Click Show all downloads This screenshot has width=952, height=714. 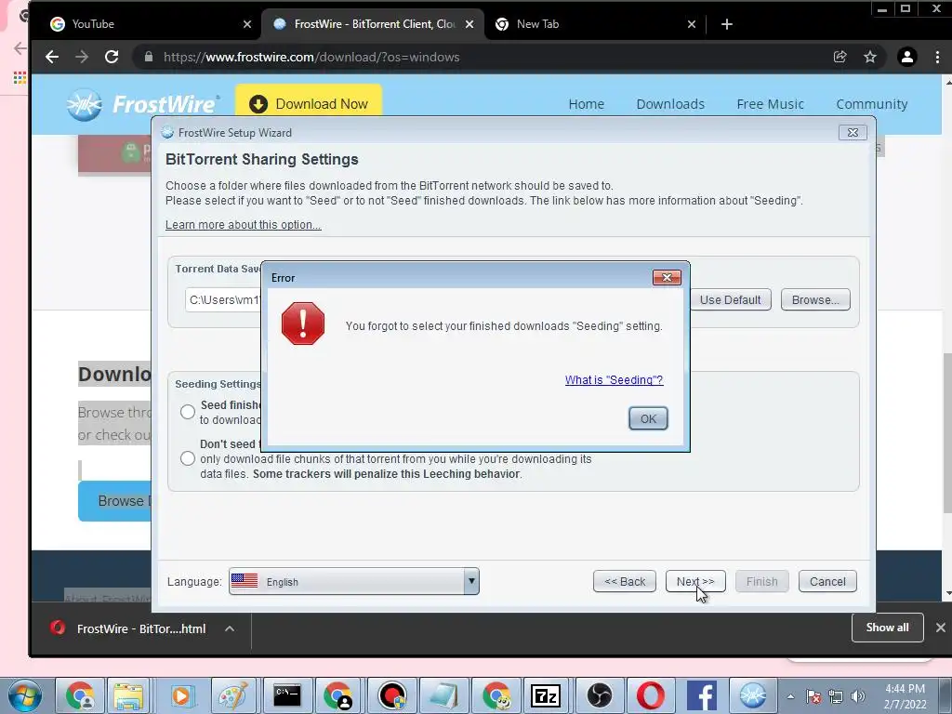(x=887, y=628)
